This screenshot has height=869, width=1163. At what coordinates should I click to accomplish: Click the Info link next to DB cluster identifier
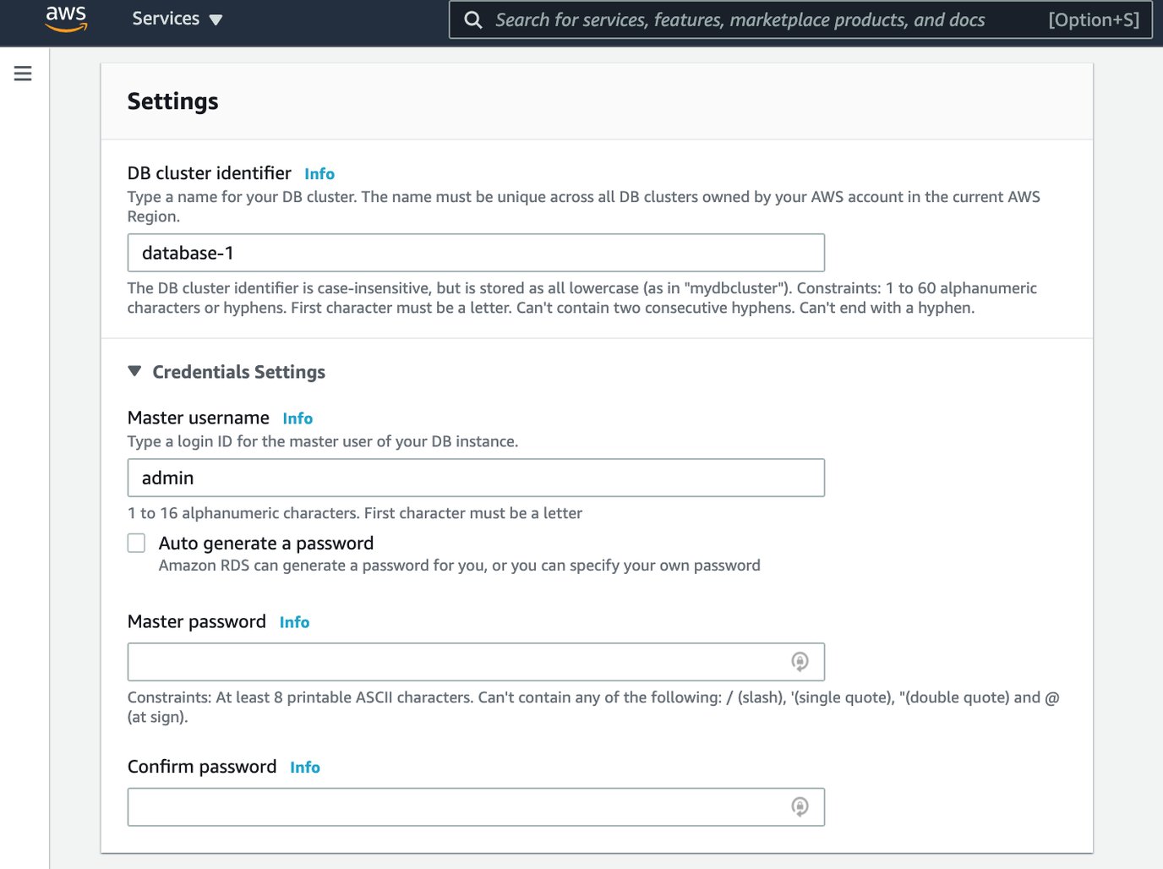(319, 173)
